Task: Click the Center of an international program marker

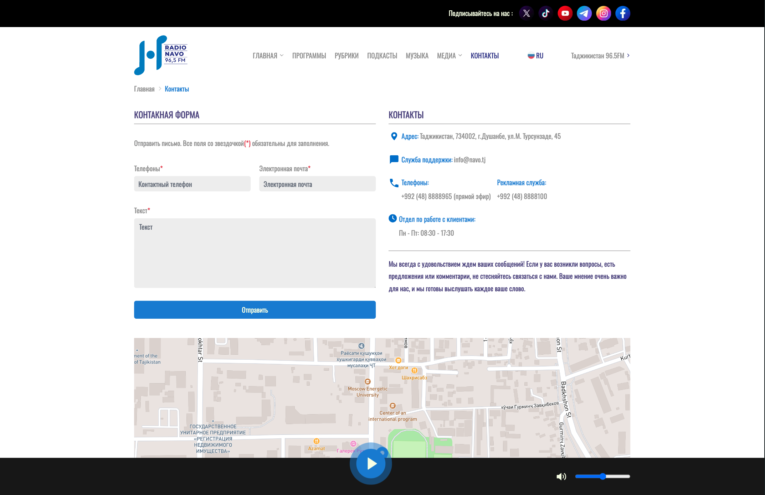Action: (392, 406)
